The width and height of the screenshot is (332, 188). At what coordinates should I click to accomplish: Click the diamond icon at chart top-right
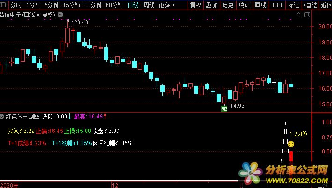click(298, 14)
